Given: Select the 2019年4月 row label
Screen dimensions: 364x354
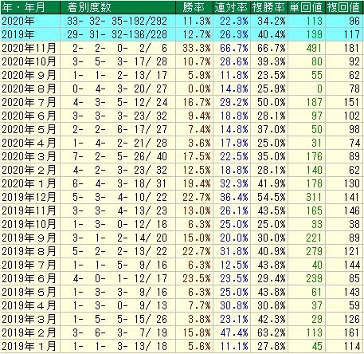Looking at the screenshot, I should (29, 305).
